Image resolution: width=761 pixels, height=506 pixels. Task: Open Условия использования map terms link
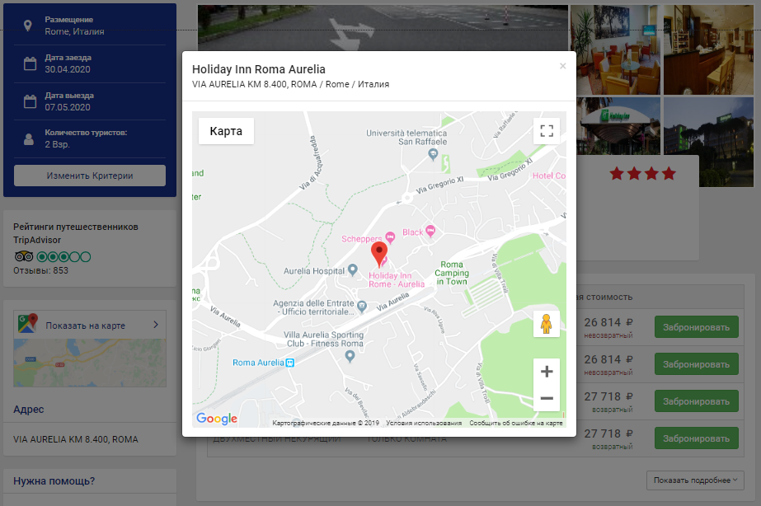point(424,423)
